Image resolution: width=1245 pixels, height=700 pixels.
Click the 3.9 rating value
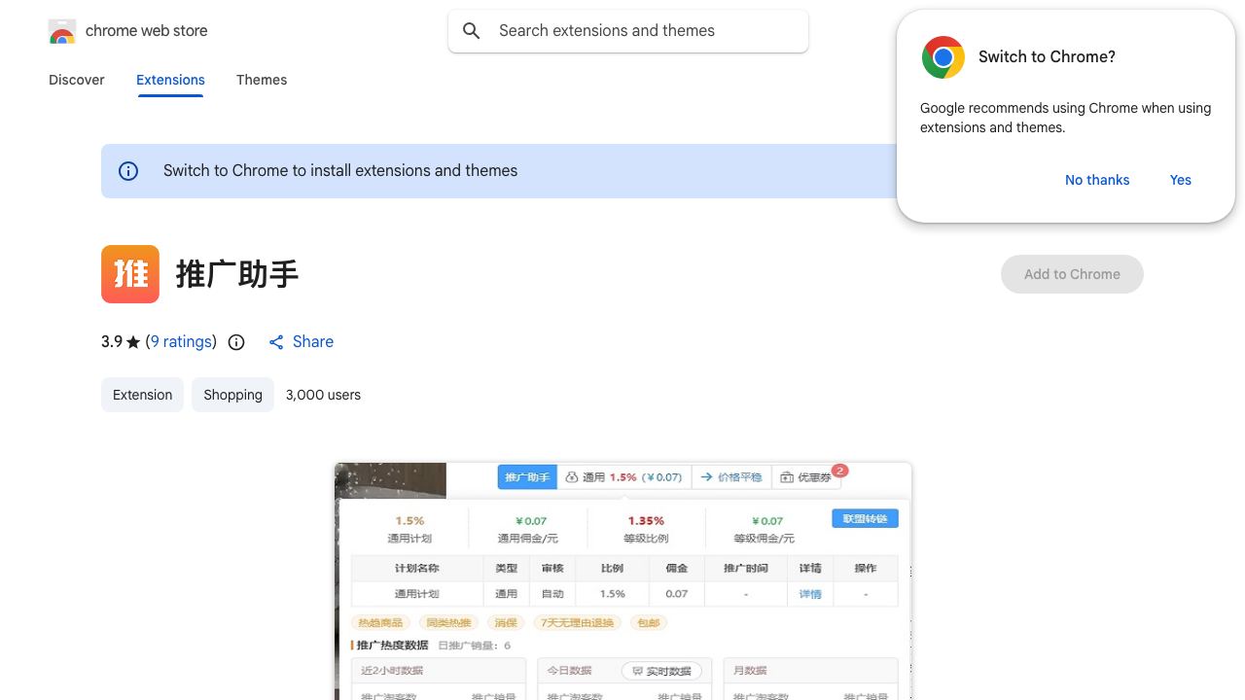coord(112,342)
